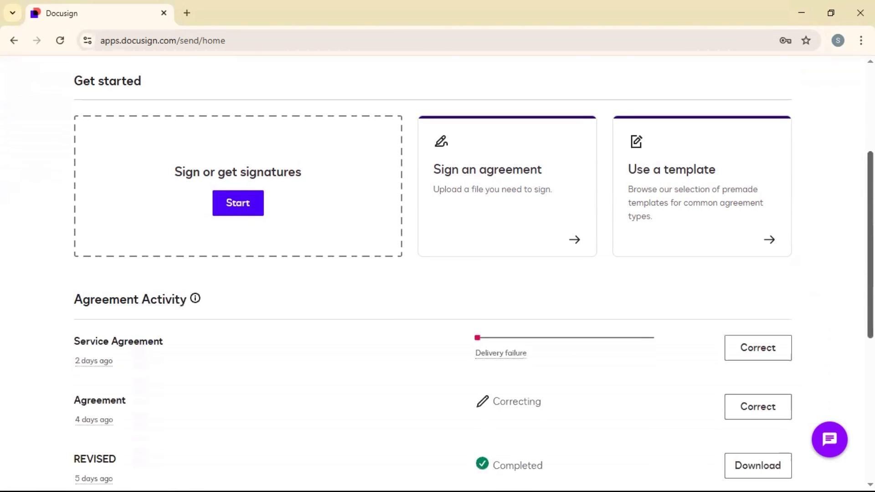Click the Agreement Activity info icon
The width and height of the screenshot is (875, 492).
(195, 298)
